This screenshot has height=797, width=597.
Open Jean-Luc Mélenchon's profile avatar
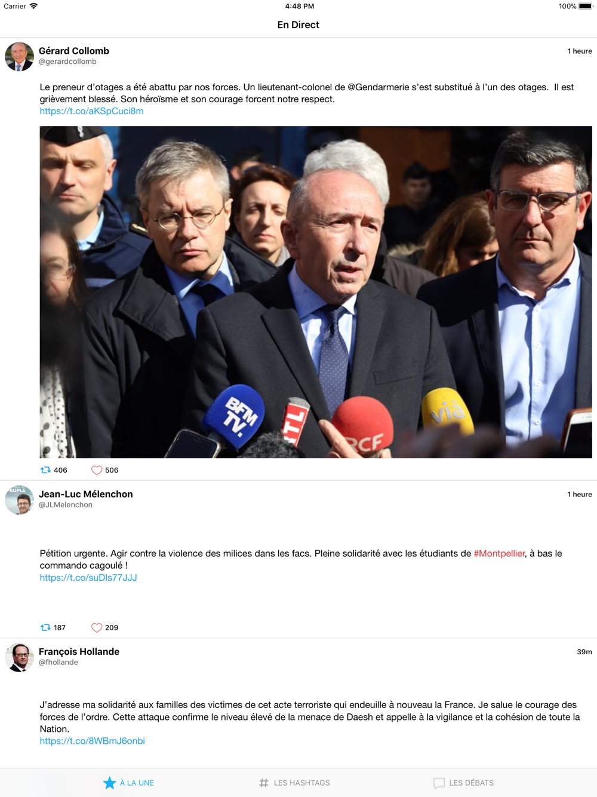click(19, 500)
